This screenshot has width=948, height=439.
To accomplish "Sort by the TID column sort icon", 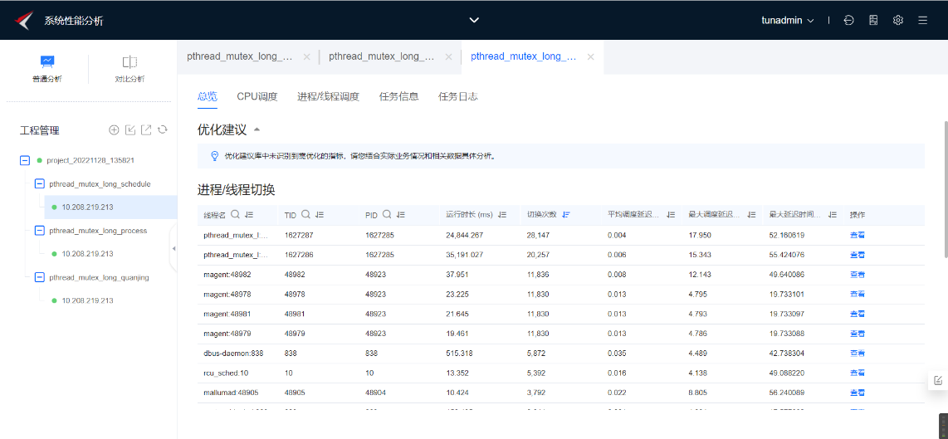I will click(x=320, y=215).
